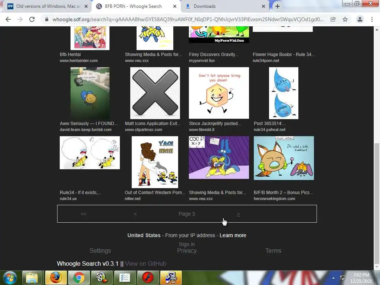Go to previous results page with <
380x285 pixels.
135,214
